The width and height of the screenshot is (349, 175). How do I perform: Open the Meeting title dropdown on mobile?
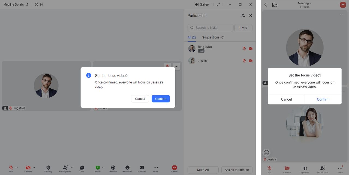[305, 3]
